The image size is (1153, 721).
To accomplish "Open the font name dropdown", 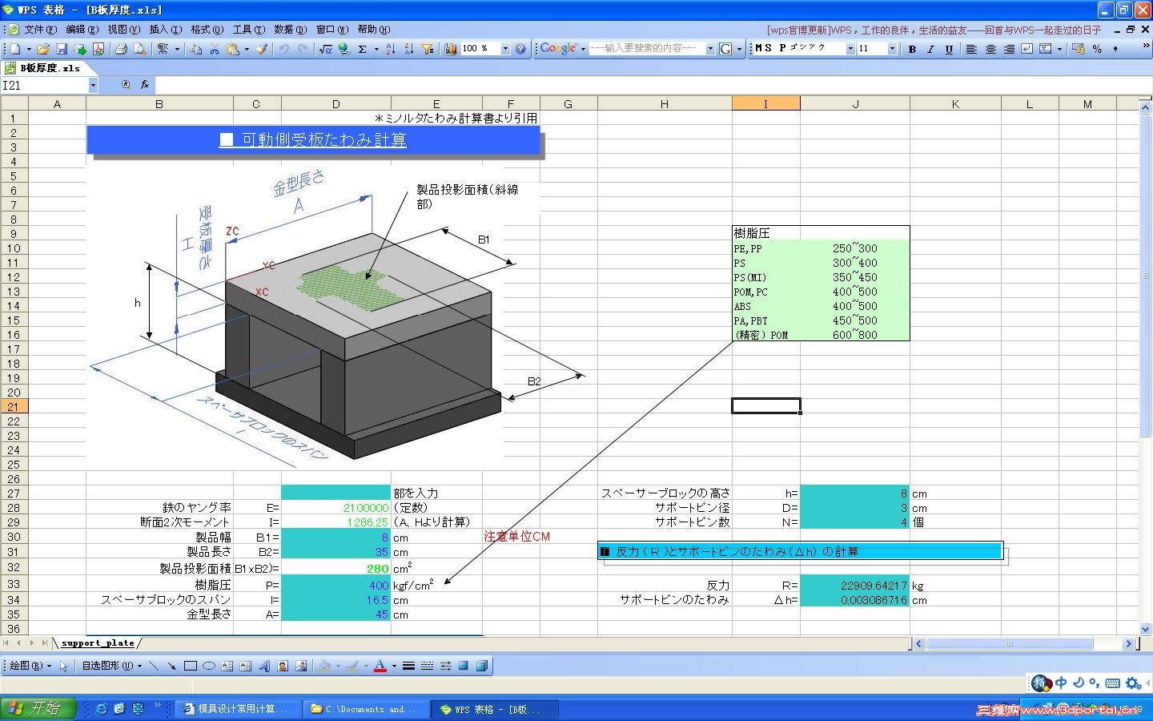I will tap(850, 49).
